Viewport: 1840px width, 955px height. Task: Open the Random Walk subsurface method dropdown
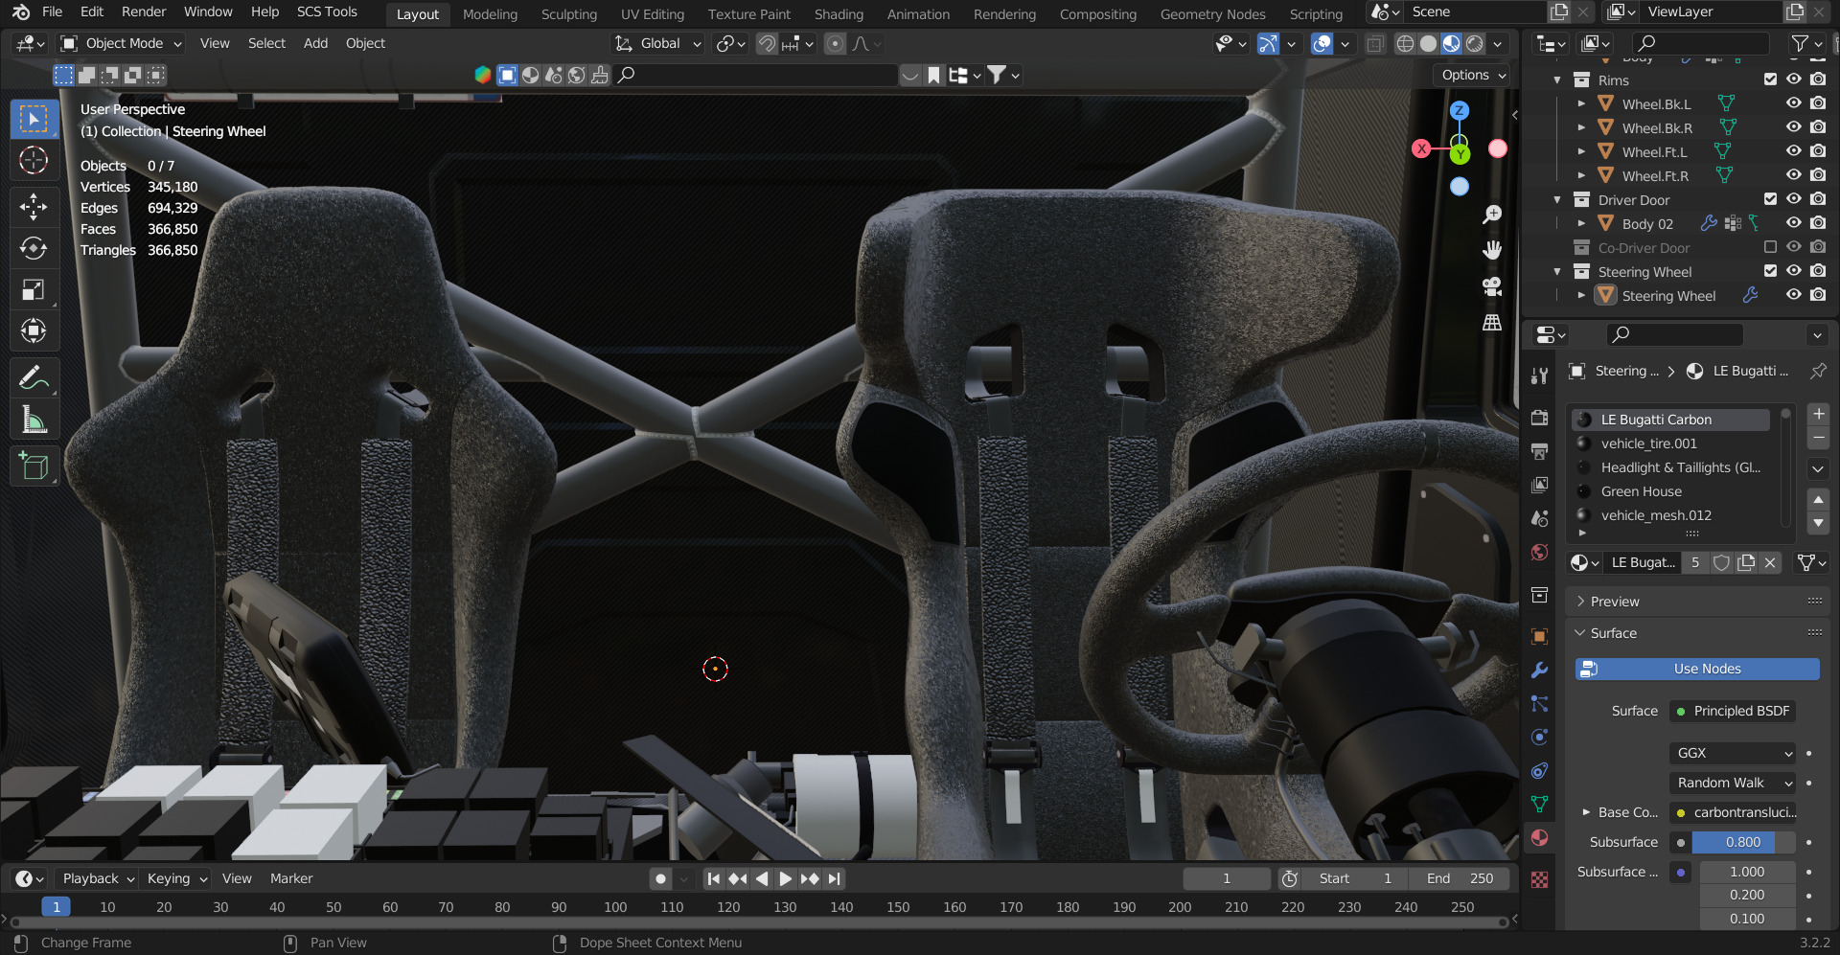(1733, 783)
